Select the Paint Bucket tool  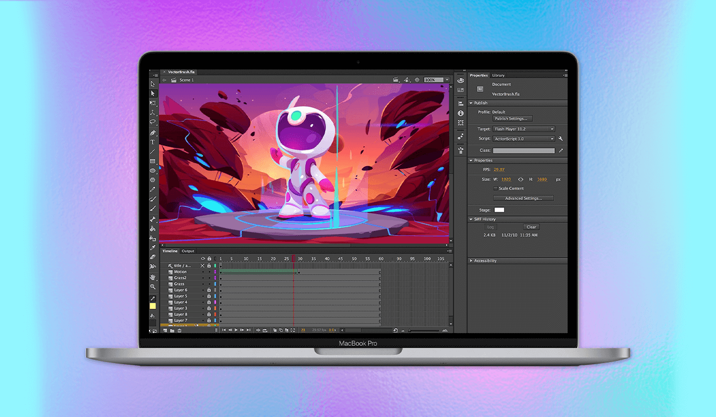(x=153, y=229)
